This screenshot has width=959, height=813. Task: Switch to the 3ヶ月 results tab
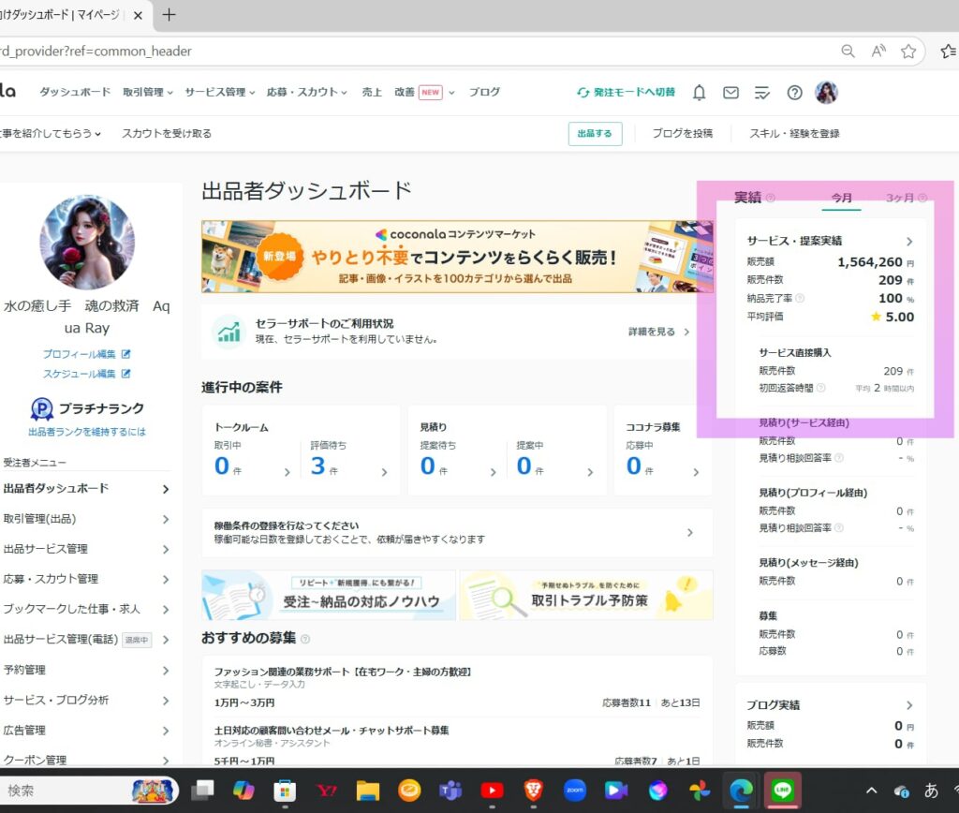click(x=900, y=198)
